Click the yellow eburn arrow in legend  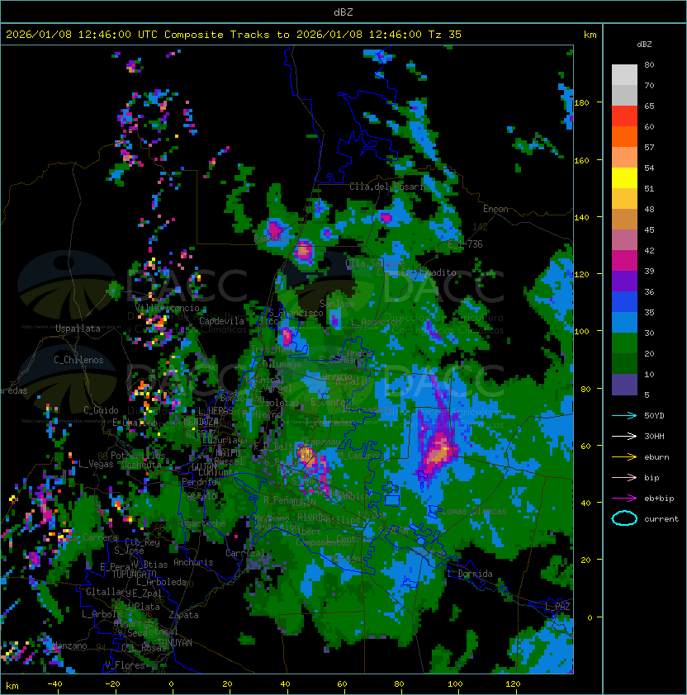(x=624, y=457)
